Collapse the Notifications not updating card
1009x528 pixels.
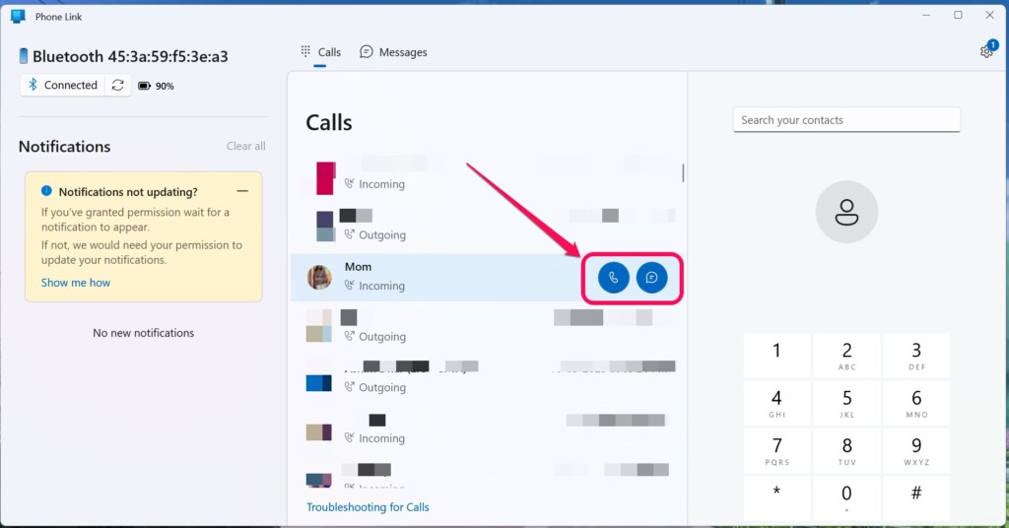click(x=242, y=191)
